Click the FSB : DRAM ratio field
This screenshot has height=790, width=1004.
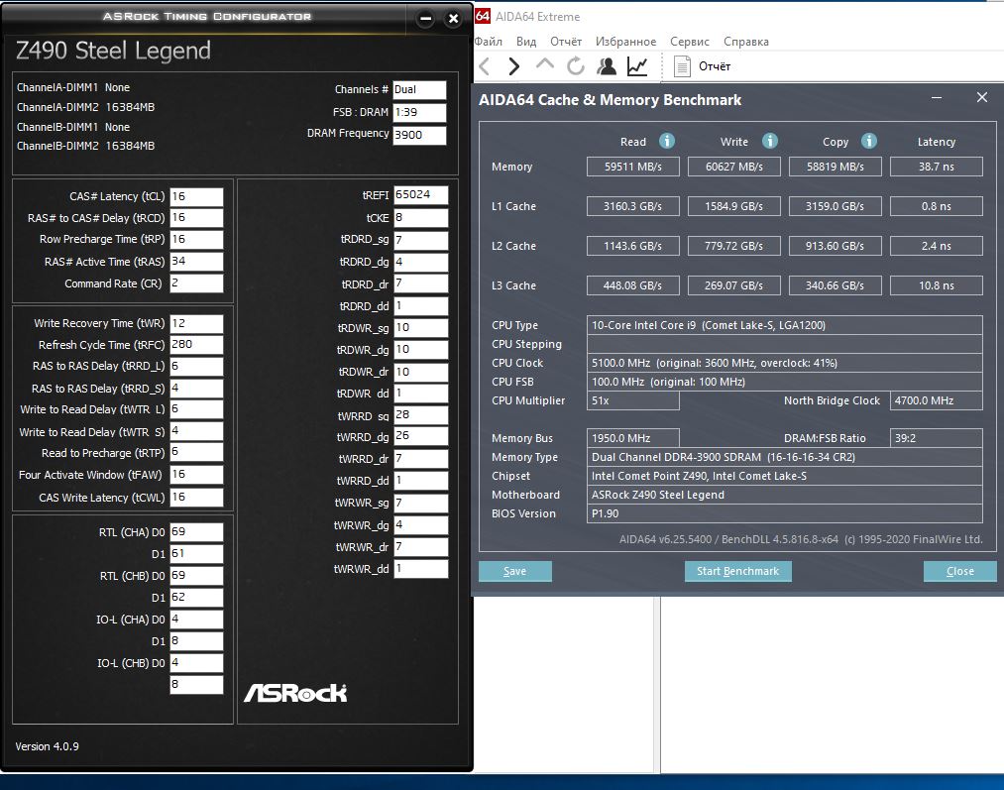click(419, 113)
